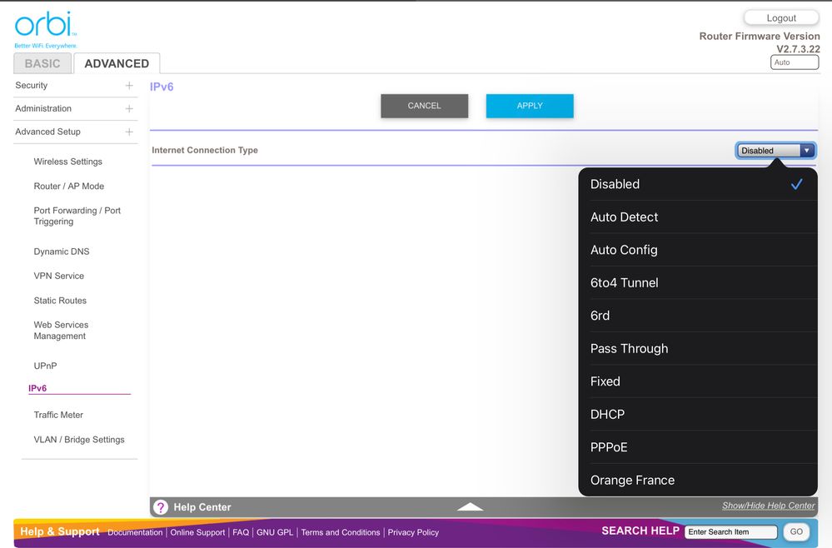This screenshot has height=548, width=832.
Task: Pick the Orange France option
Action: [x=632, y=481]
